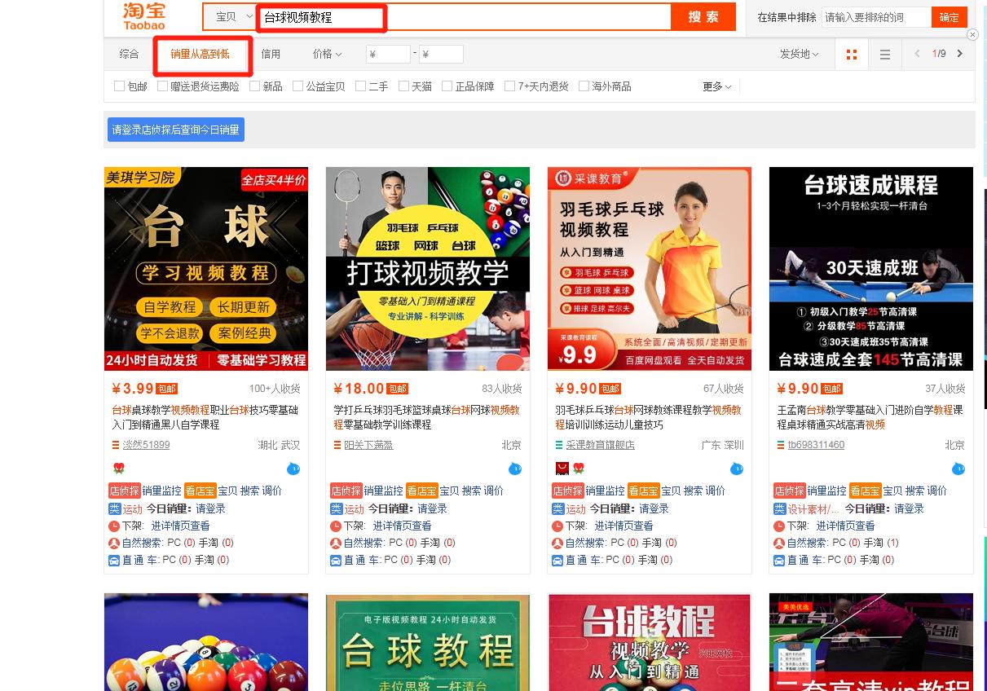The height and width of the screenshot is (691, 987).
Task: Switch to list view layout
Action: coord(885,54)
